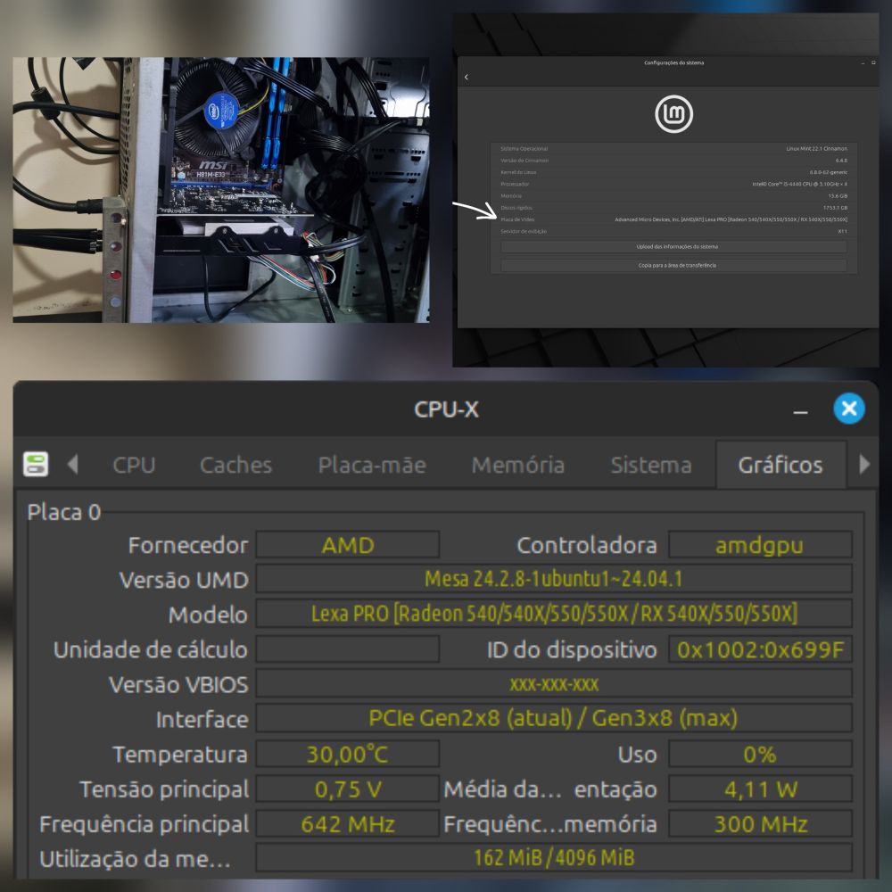The image size is (892, 892).
Task: Open the Memória tab
Action: coord(517,465)
